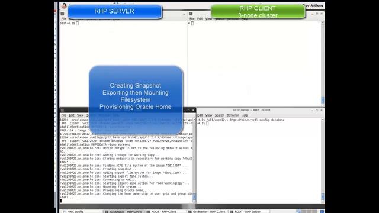Click the top-right terminal's vertical scrollbar thumb
The width and height of the screenshot is (379, 213).
[x=322, y=100]
